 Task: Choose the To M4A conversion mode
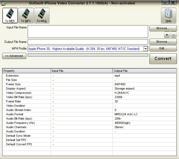42,16
